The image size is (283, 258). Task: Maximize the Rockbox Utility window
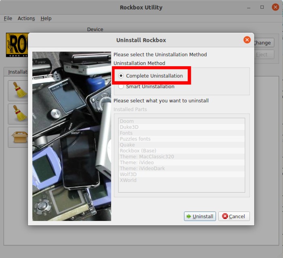point(262,7)
